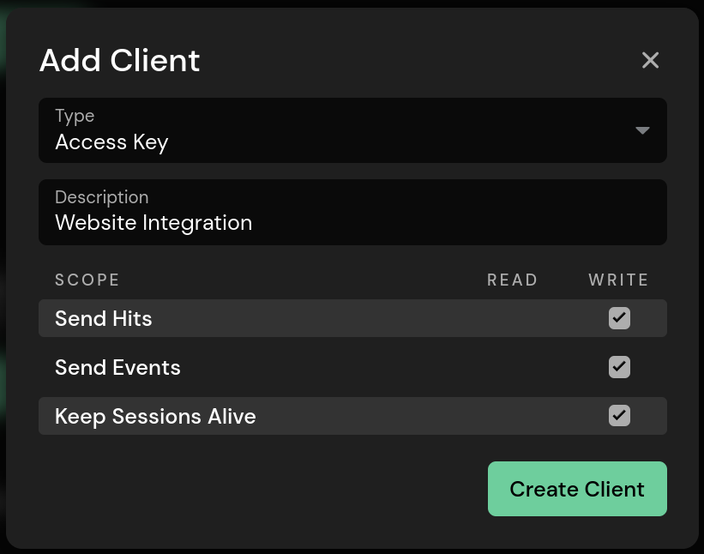Toggle the Send Events write checkbox

[619, 367]
